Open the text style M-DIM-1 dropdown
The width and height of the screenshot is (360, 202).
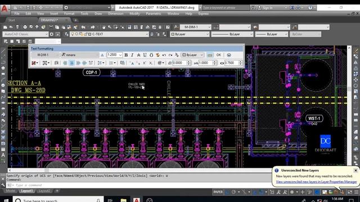[46, 55]
